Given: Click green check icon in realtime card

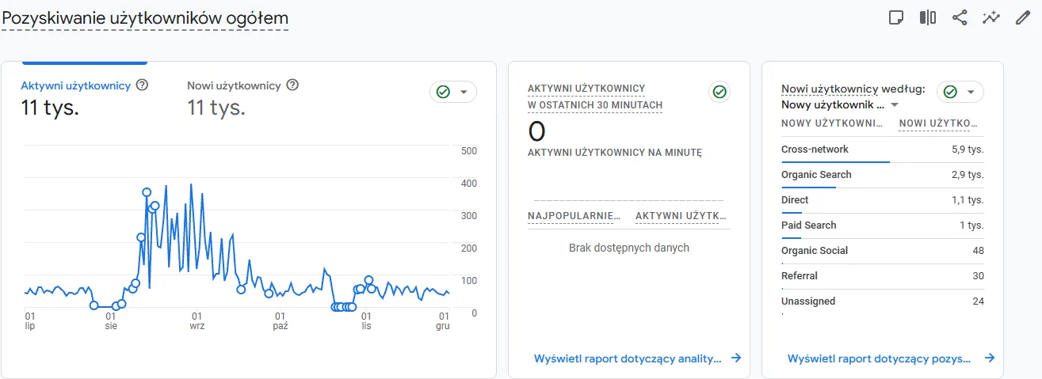Looking at the screenshot, I should pyautogui.click(x=719, y=93).
